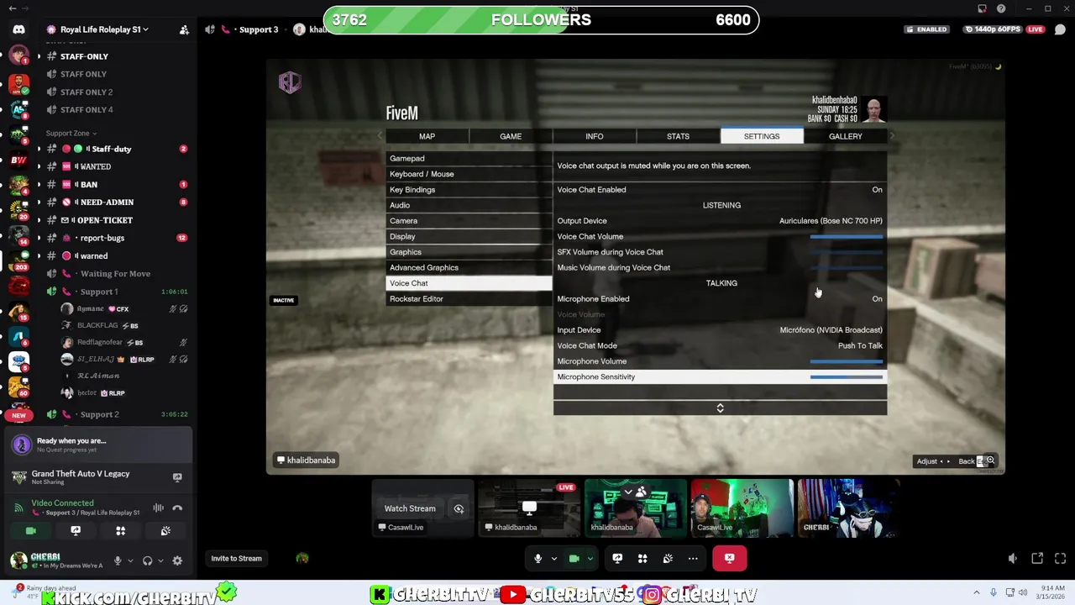
Task: Stream Grand Theft Auto V Legacy icon
Action: coord(177,476)
